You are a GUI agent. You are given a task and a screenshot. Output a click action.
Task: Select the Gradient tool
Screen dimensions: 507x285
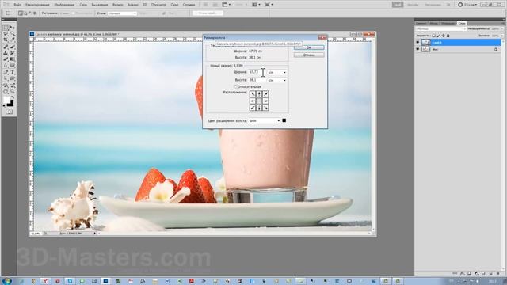tap(13, 59)
